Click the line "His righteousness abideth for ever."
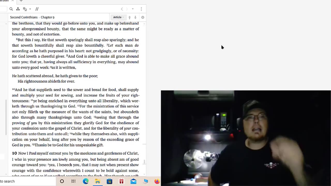Image resolution: width=331 pixels, height=186 pixels. click(x=46, y=81)
